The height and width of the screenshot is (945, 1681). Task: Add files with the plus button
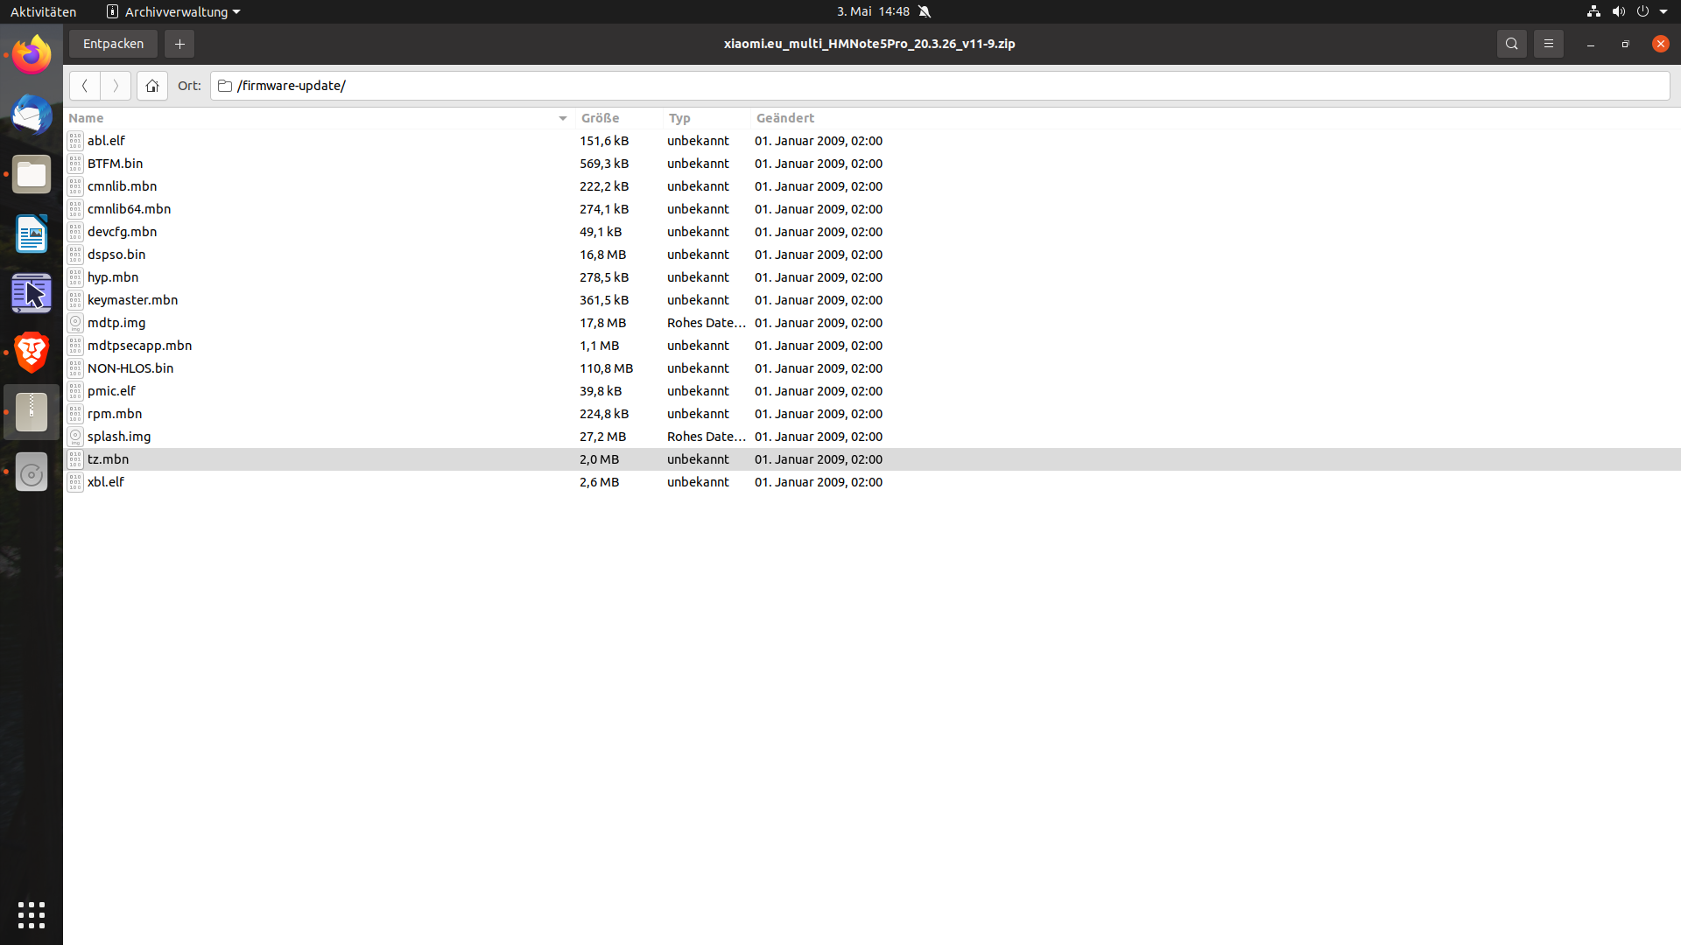pos(179,44)
